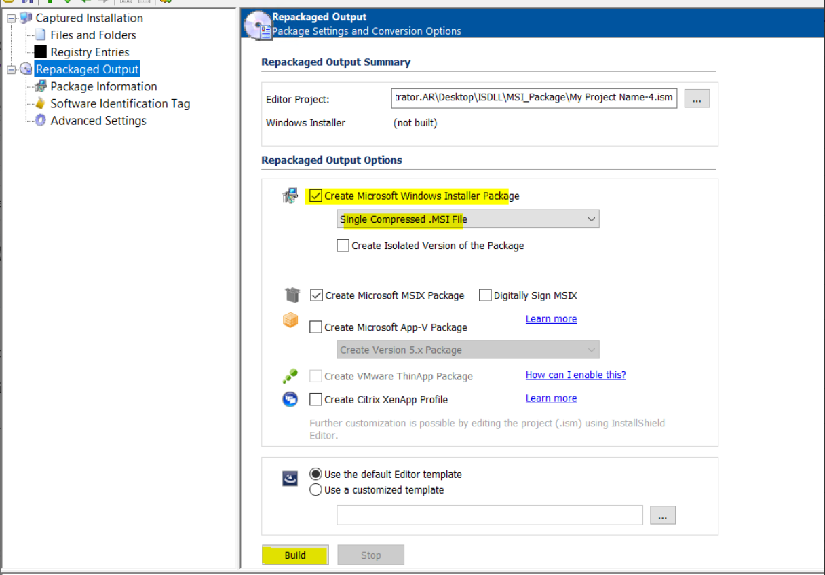This screenshot has height=575, width=825.
Task: Click the customized template path field
Action: point(490,515)
